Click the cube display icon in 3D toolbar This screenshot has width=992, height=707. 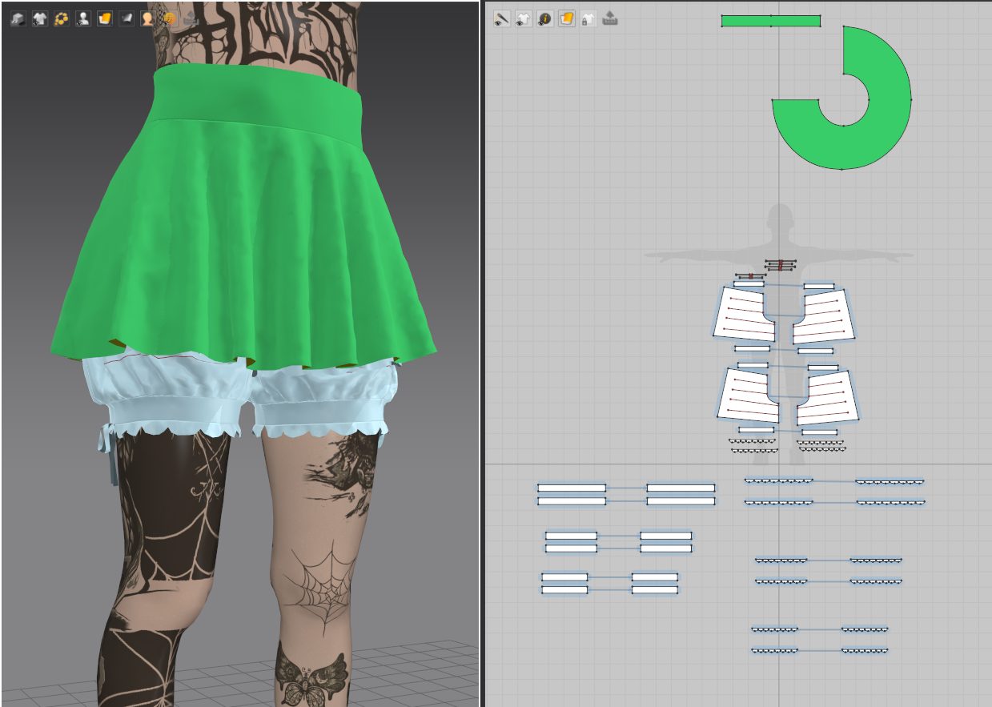18,18
